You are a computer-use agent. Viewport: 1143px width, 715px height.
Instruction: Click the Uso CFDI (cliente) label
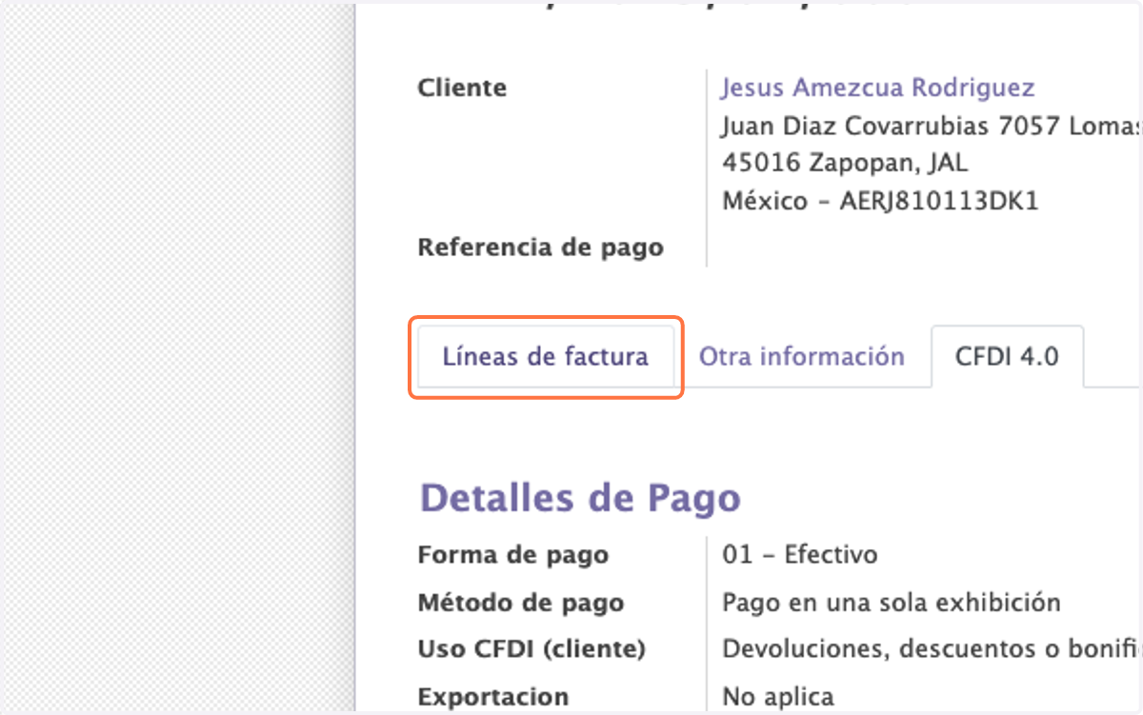[x=532, y=649]
